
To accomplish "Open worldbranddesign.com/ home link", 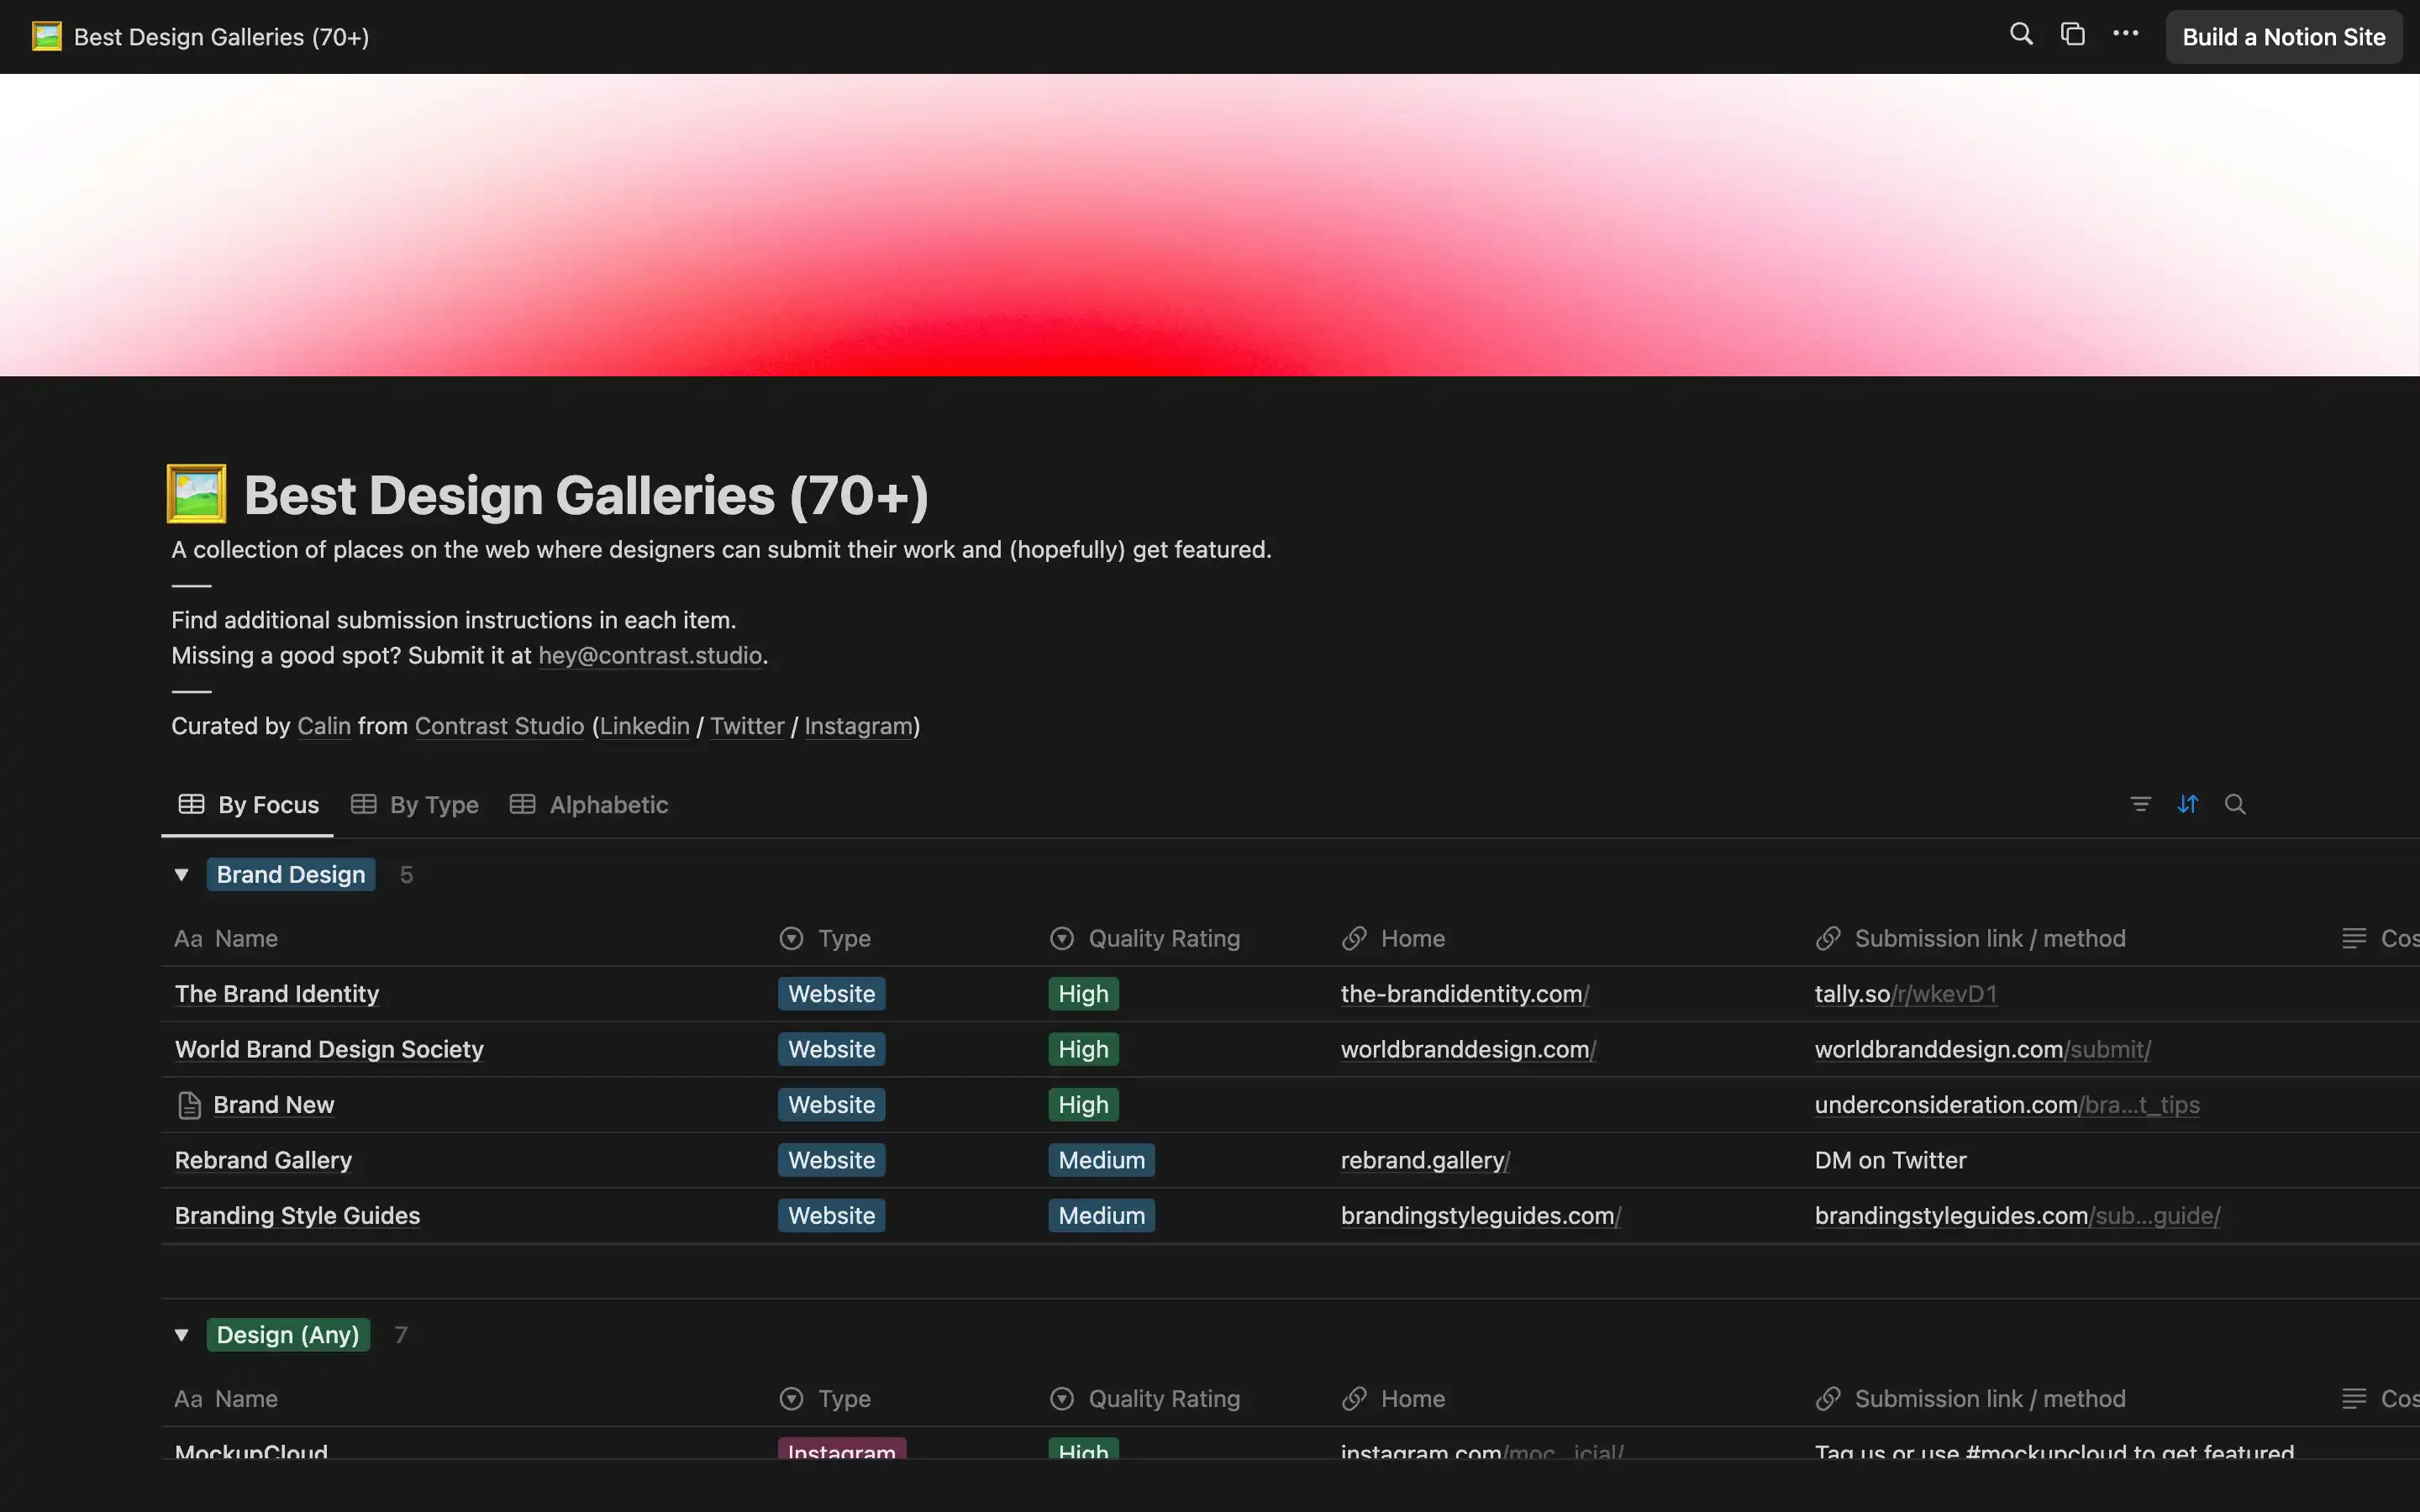I will coord(1468,1049).
